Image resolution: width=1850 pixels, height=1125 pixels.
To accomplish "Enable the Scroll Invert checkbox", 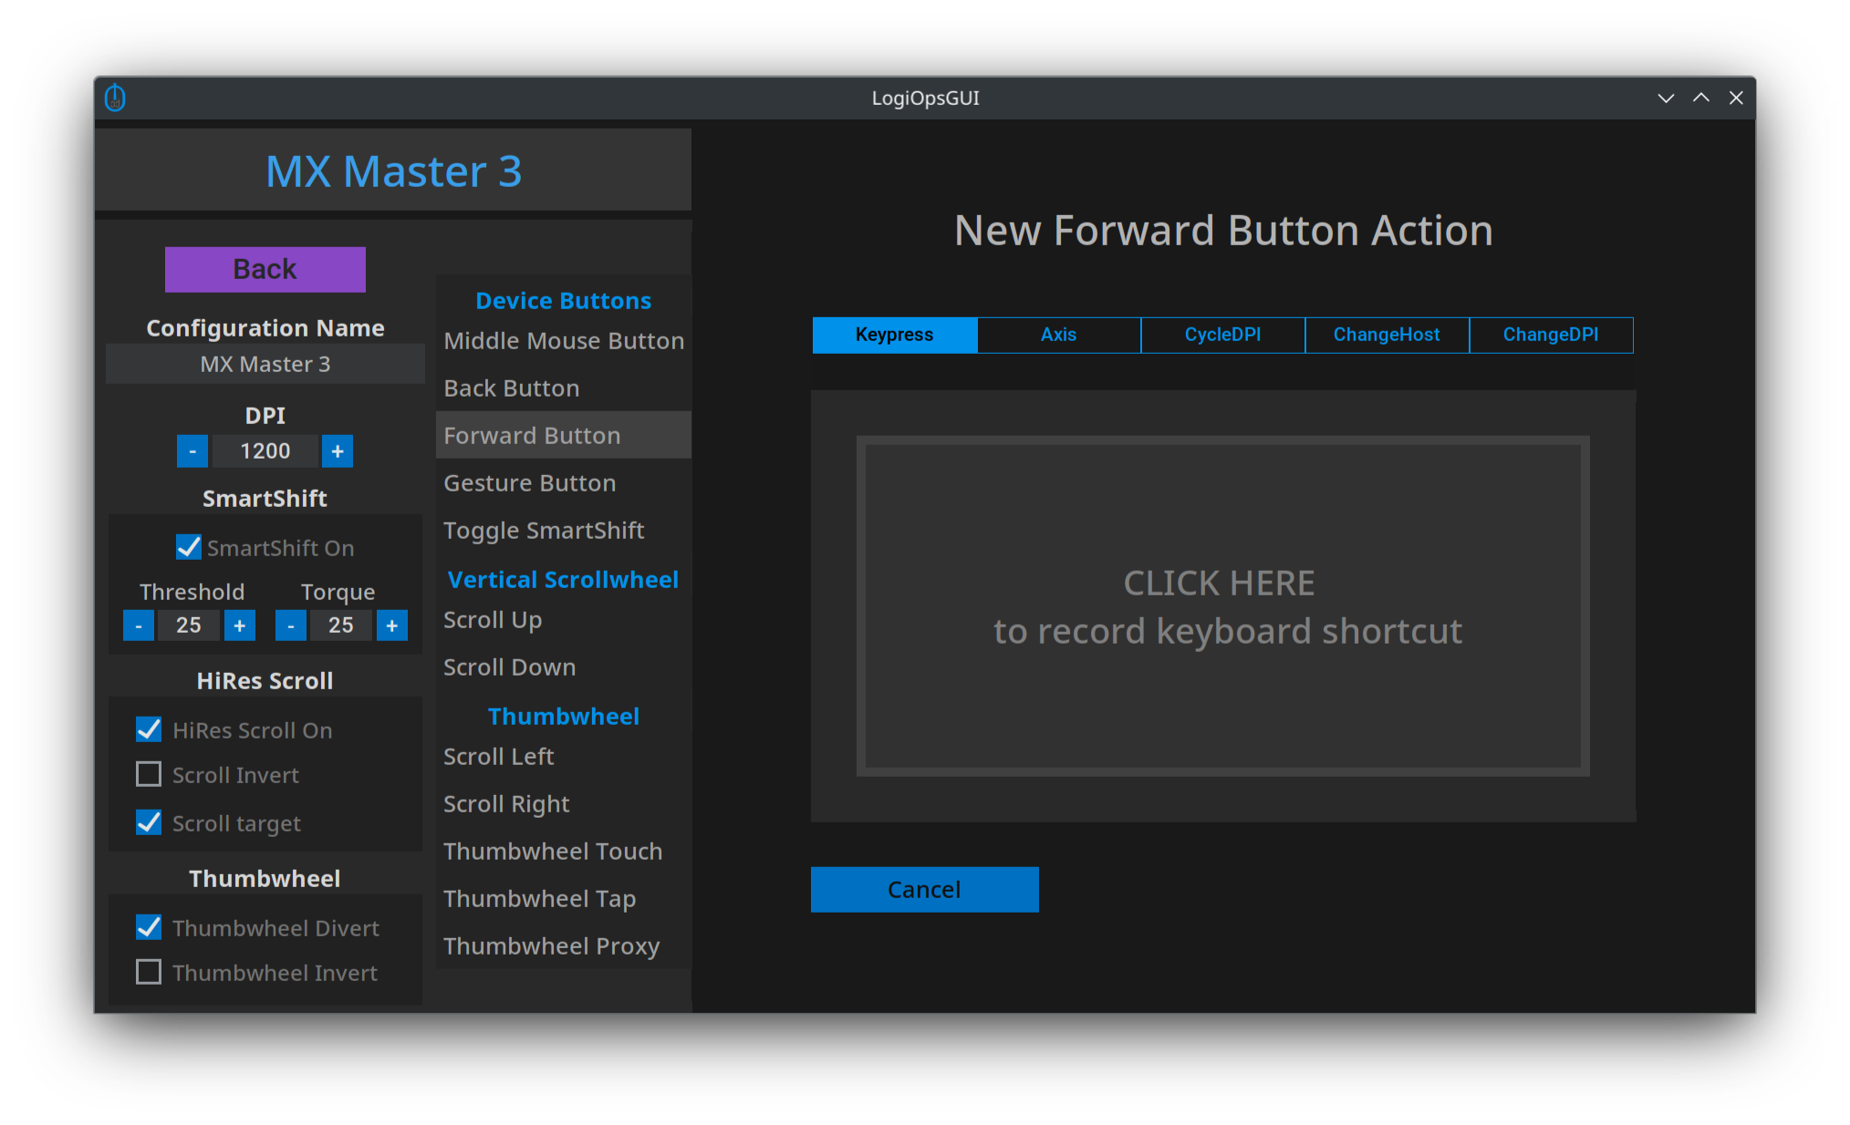I will point(149,774).
